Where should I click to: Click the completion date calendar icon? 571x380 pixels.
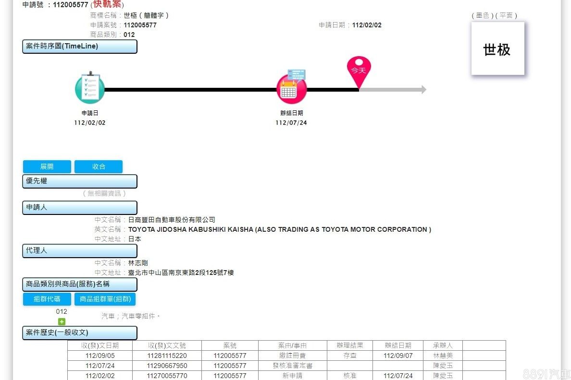coord(291,88)
